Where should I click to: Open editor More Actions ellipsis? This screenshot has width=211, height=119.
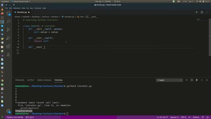click(x=207, y=12)
